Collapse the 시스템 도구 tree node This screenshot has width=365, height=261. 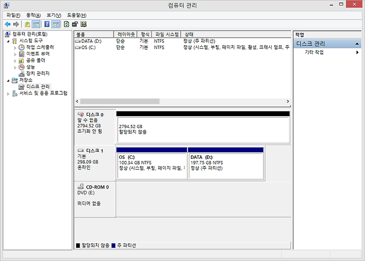point(8,41)
